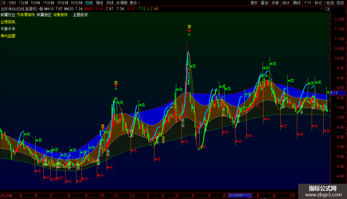The image size is (347, 199).
Task: Click the 叠加 overlay button
Action: tap(264, 3)
